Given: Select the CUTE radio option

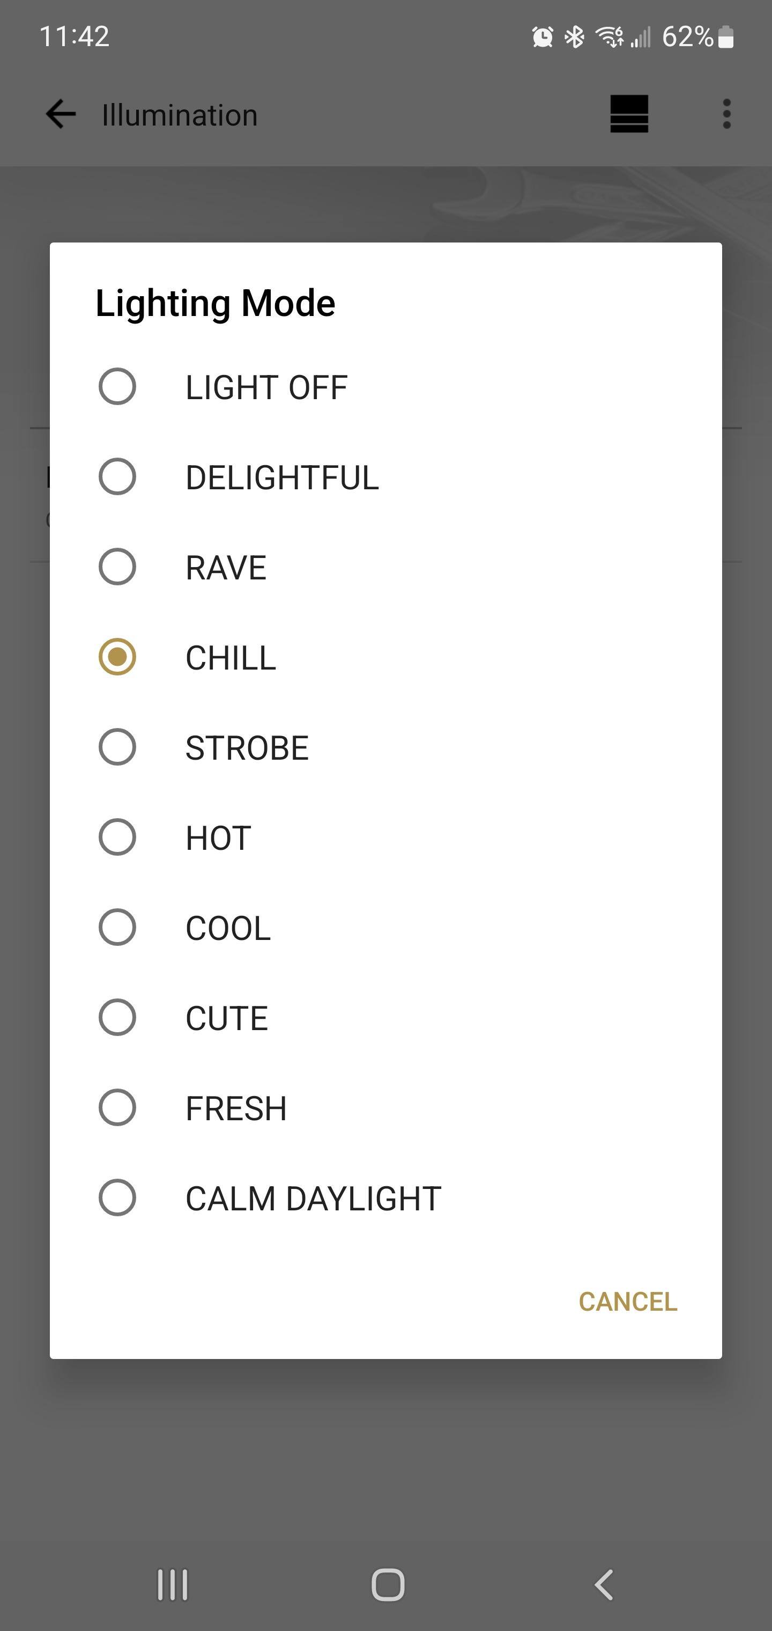Looking at the screenshot, I should (x=118, y=1017).
